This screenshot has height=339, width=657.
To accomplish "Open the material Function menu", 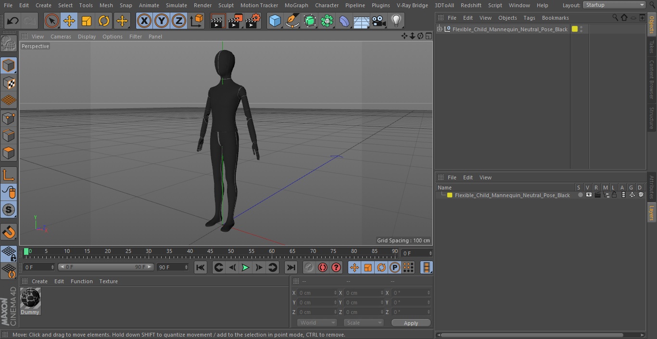I will [x=81, y=281].
